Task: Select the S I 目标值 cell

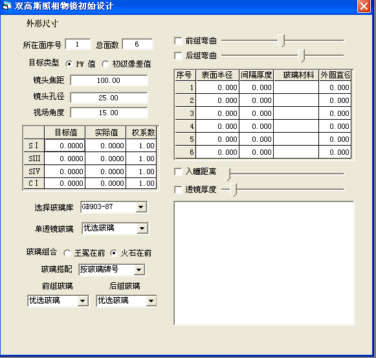Action: (x=65, y=146)
